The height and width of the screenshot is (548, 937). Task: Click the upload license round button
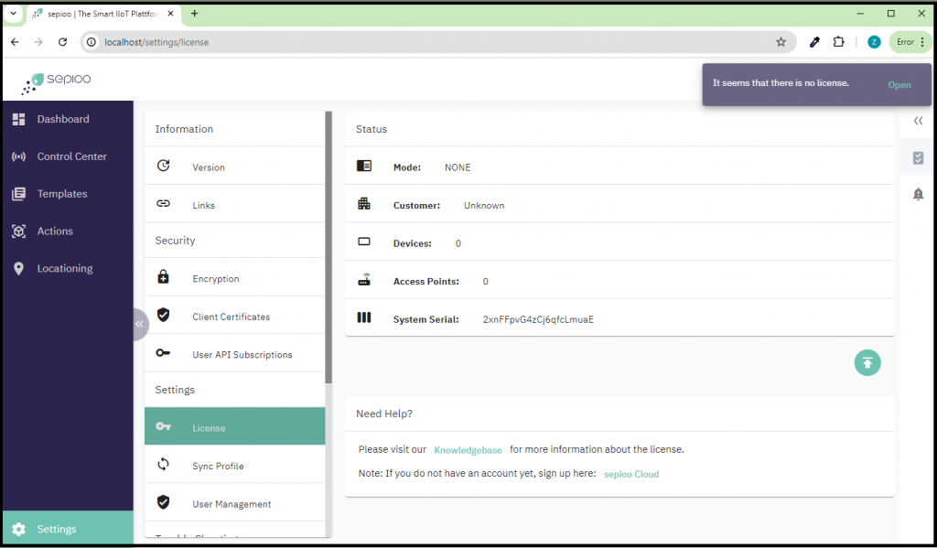[867, 362]
